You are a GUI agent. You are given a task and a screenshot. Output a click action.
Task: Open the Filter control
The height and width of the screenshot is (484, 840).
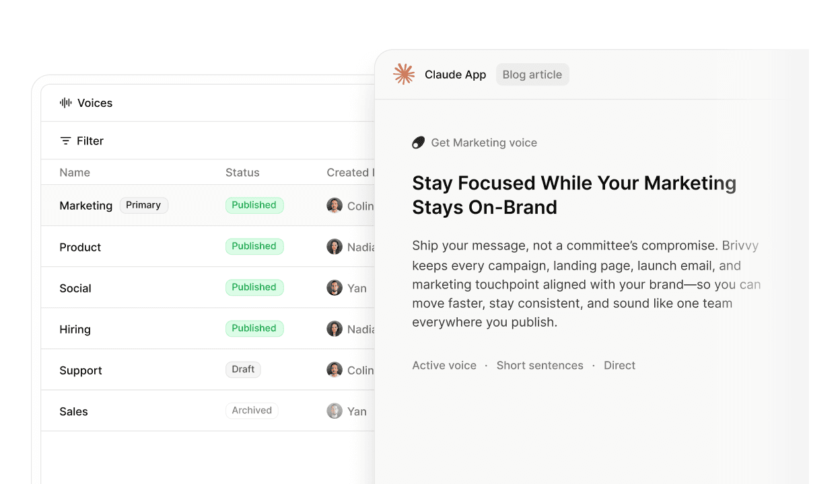[81, 141]
